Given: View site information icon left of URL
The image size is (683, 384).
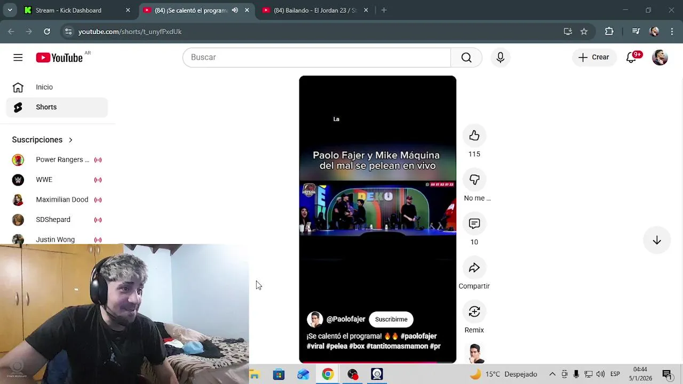Looking at the screenshot, I should (x=68, y=31).
